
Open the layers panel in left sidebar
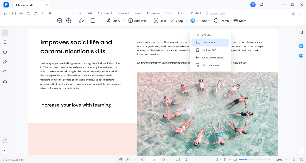pyautogui.click(x=5, y=82)
